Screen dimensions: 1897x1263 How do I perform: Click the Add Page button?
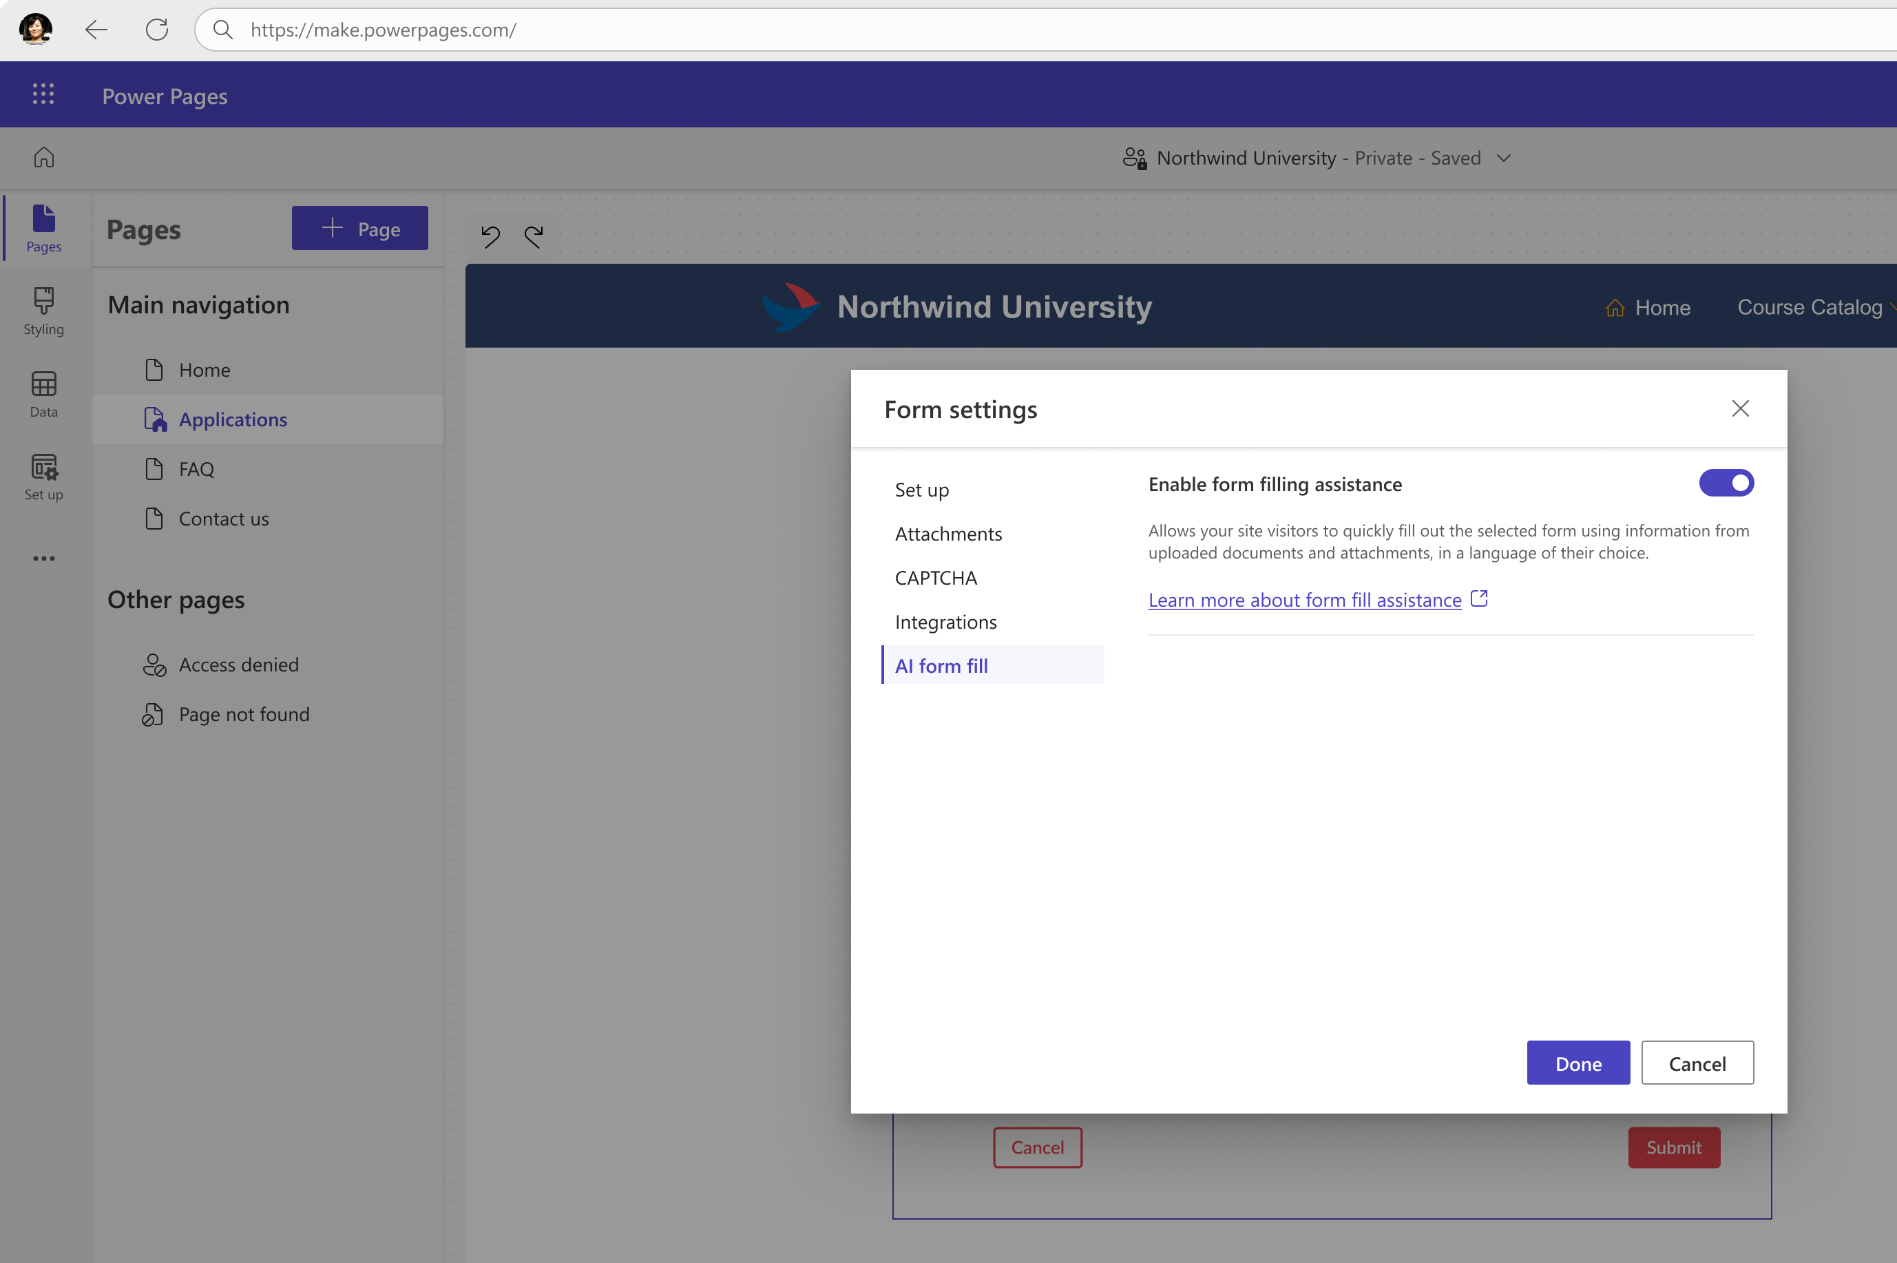tap(358, 227)
